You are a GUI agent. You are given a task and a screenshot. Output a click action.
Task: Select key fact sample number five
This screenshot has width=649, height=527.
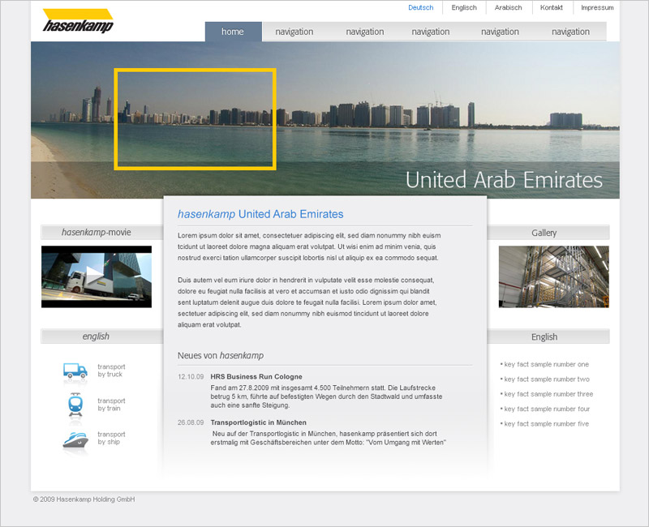546,424
